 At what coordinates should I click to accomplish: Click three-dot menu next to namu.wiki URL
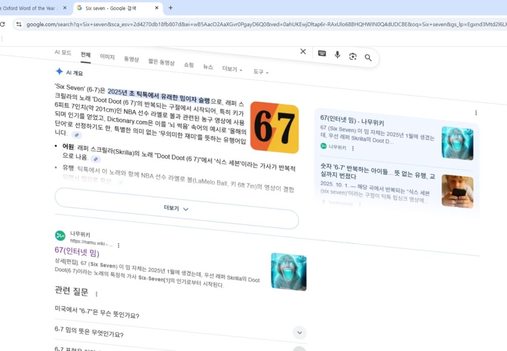click(119, 245)
